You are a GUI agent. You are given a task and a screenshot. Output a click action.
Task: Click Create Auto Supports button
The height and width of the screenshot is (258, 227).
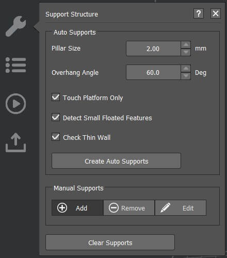click(116, 161)
